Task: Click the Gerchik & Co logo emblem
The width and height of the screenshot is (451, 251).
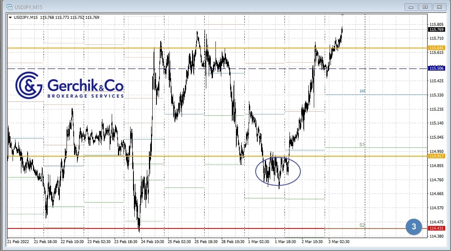Action: [x=29, y=85]
